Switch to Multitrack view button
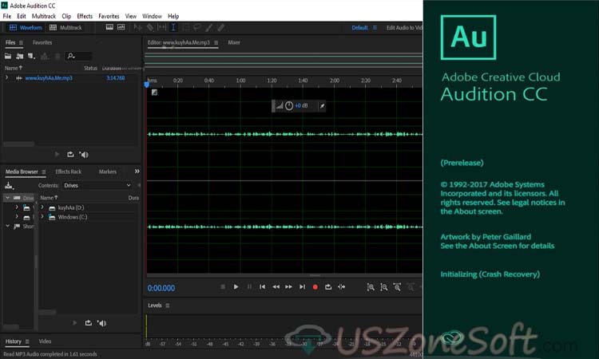 coord(65,27)
